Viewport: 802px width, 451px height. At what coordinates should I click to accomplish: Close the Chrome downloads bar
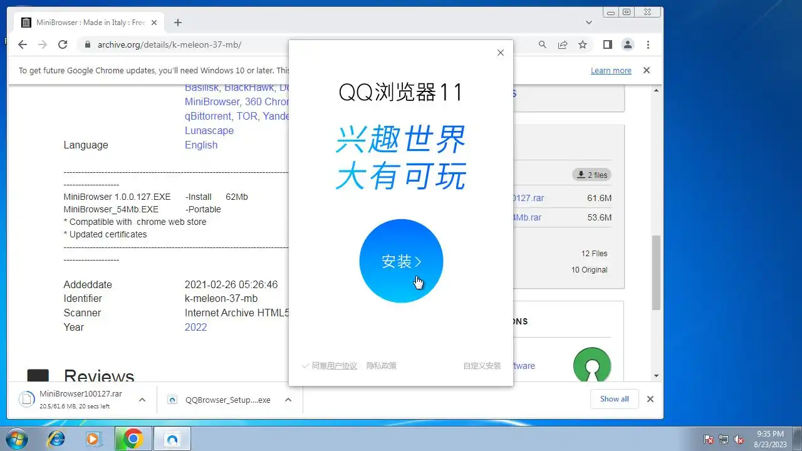[x=650, y=399]
